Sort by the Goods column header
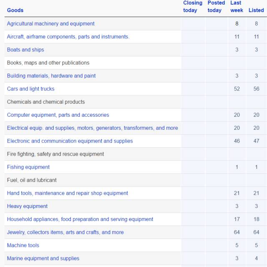 pos(15,10)
